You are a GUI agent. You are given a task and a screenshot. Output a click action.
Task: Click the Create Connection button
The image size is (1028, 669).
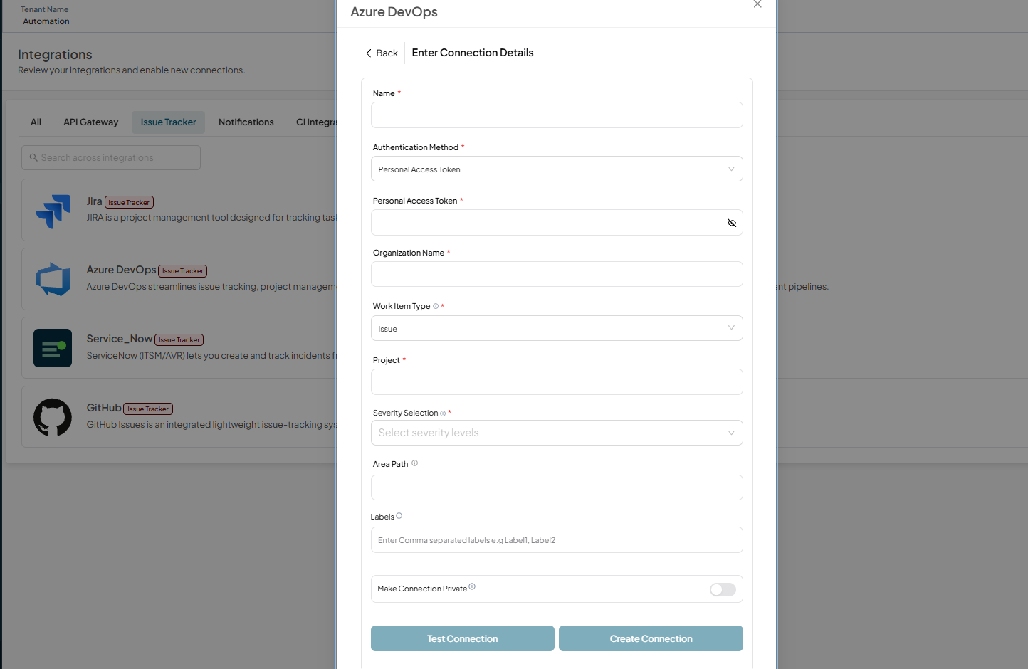pos(651,638)
